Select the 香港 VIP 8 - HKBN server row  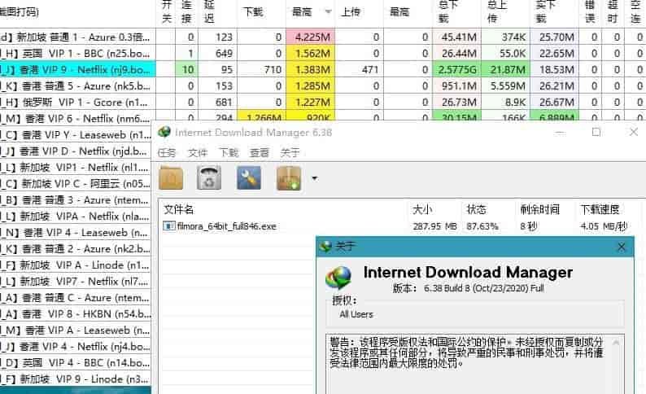76,313
